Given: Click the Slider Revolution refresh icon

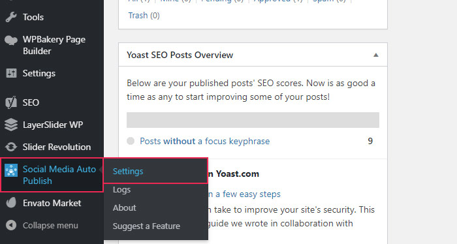Looking at the screenshot, I should coord(11,147).
